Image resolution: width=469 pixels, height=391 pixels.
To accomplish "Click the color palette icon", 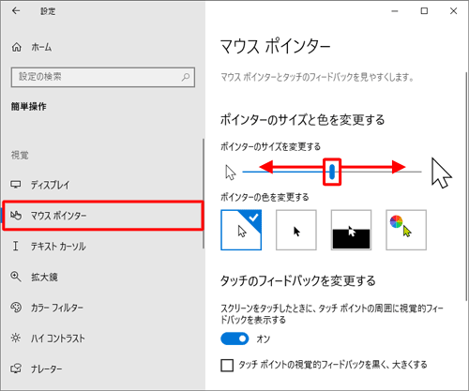I will [x=16, y=308].
